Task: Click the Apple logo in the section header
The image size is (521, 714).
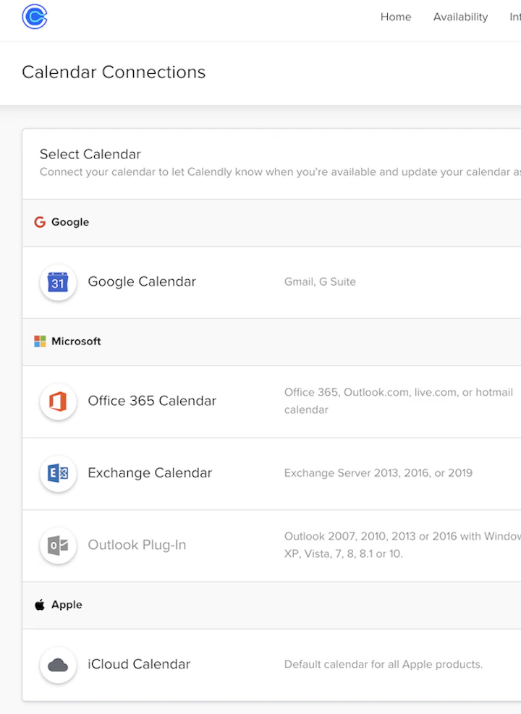Action: pos(40,605)
